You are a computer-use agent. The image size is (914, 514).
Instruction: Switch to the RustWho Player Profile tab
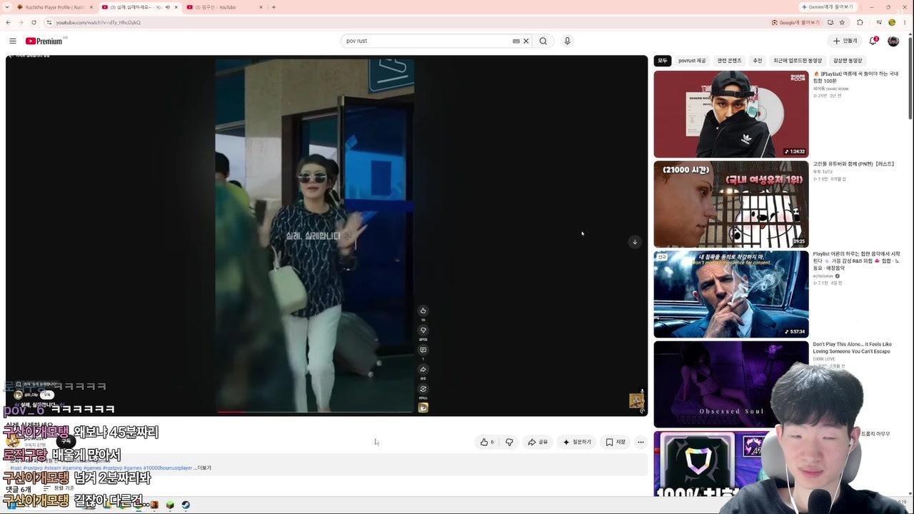point(54,7)
